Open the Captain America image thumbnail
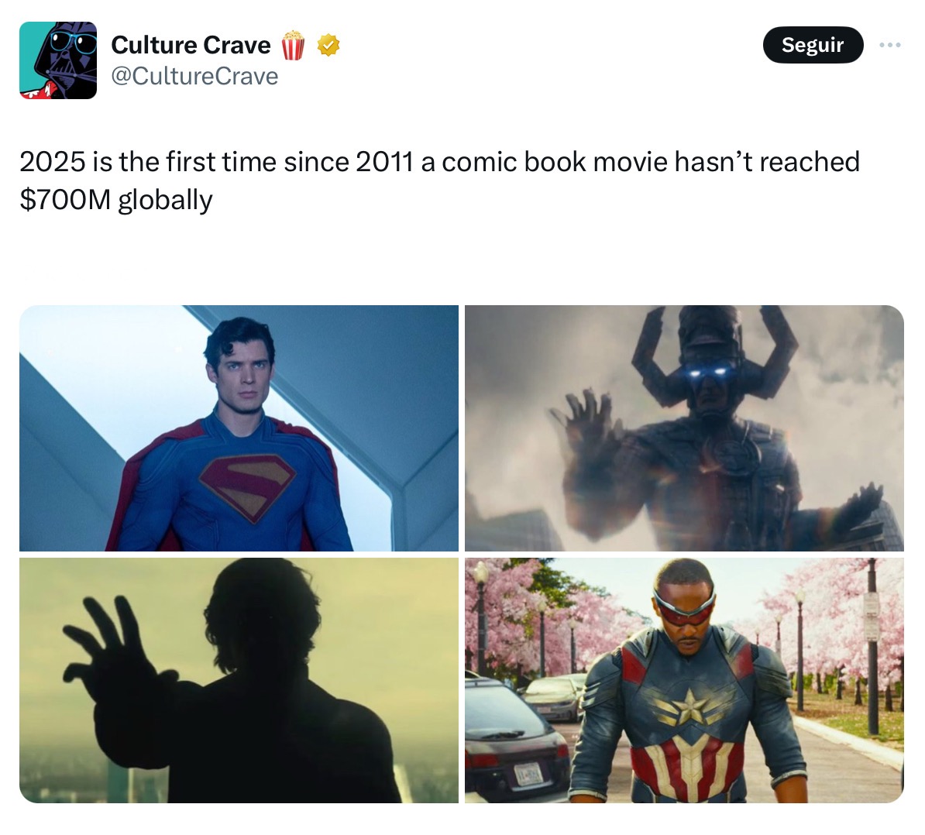Image resolution: width=925 pixels, height=835 pixels. tap(684, 681)
